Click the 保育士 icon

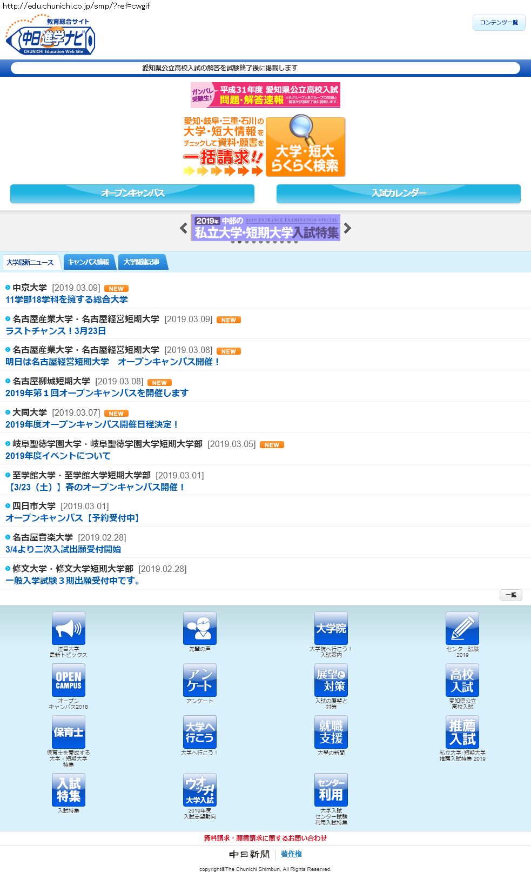[x=68, y=732]
